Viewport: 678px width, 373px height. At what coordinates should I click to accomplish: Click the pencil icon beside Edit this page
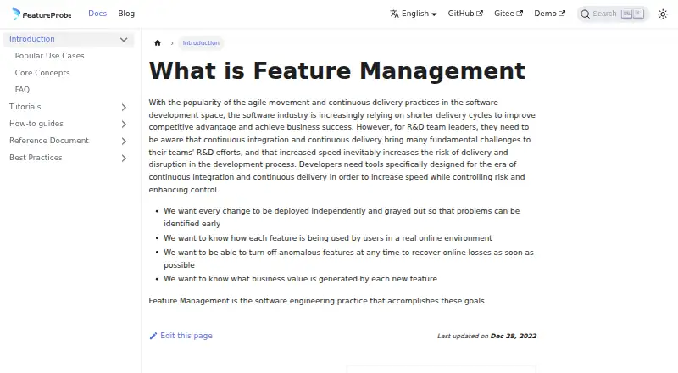pyautogui.click(x=153, y=336)
